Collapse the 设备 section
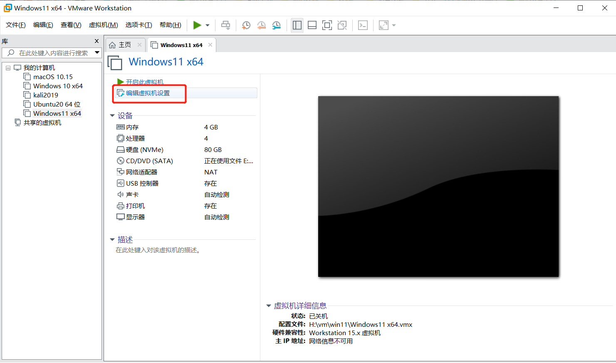 pyautogui.click(x=112, y=115)
